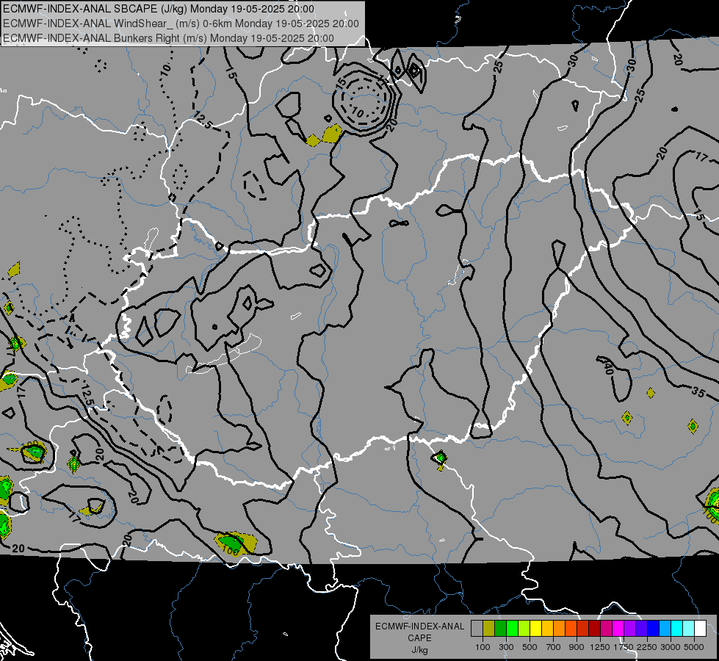The height and width of the screenshot is (661, 719).
Task: Click the J/kg unit label in legend
Action: [419, 651]
